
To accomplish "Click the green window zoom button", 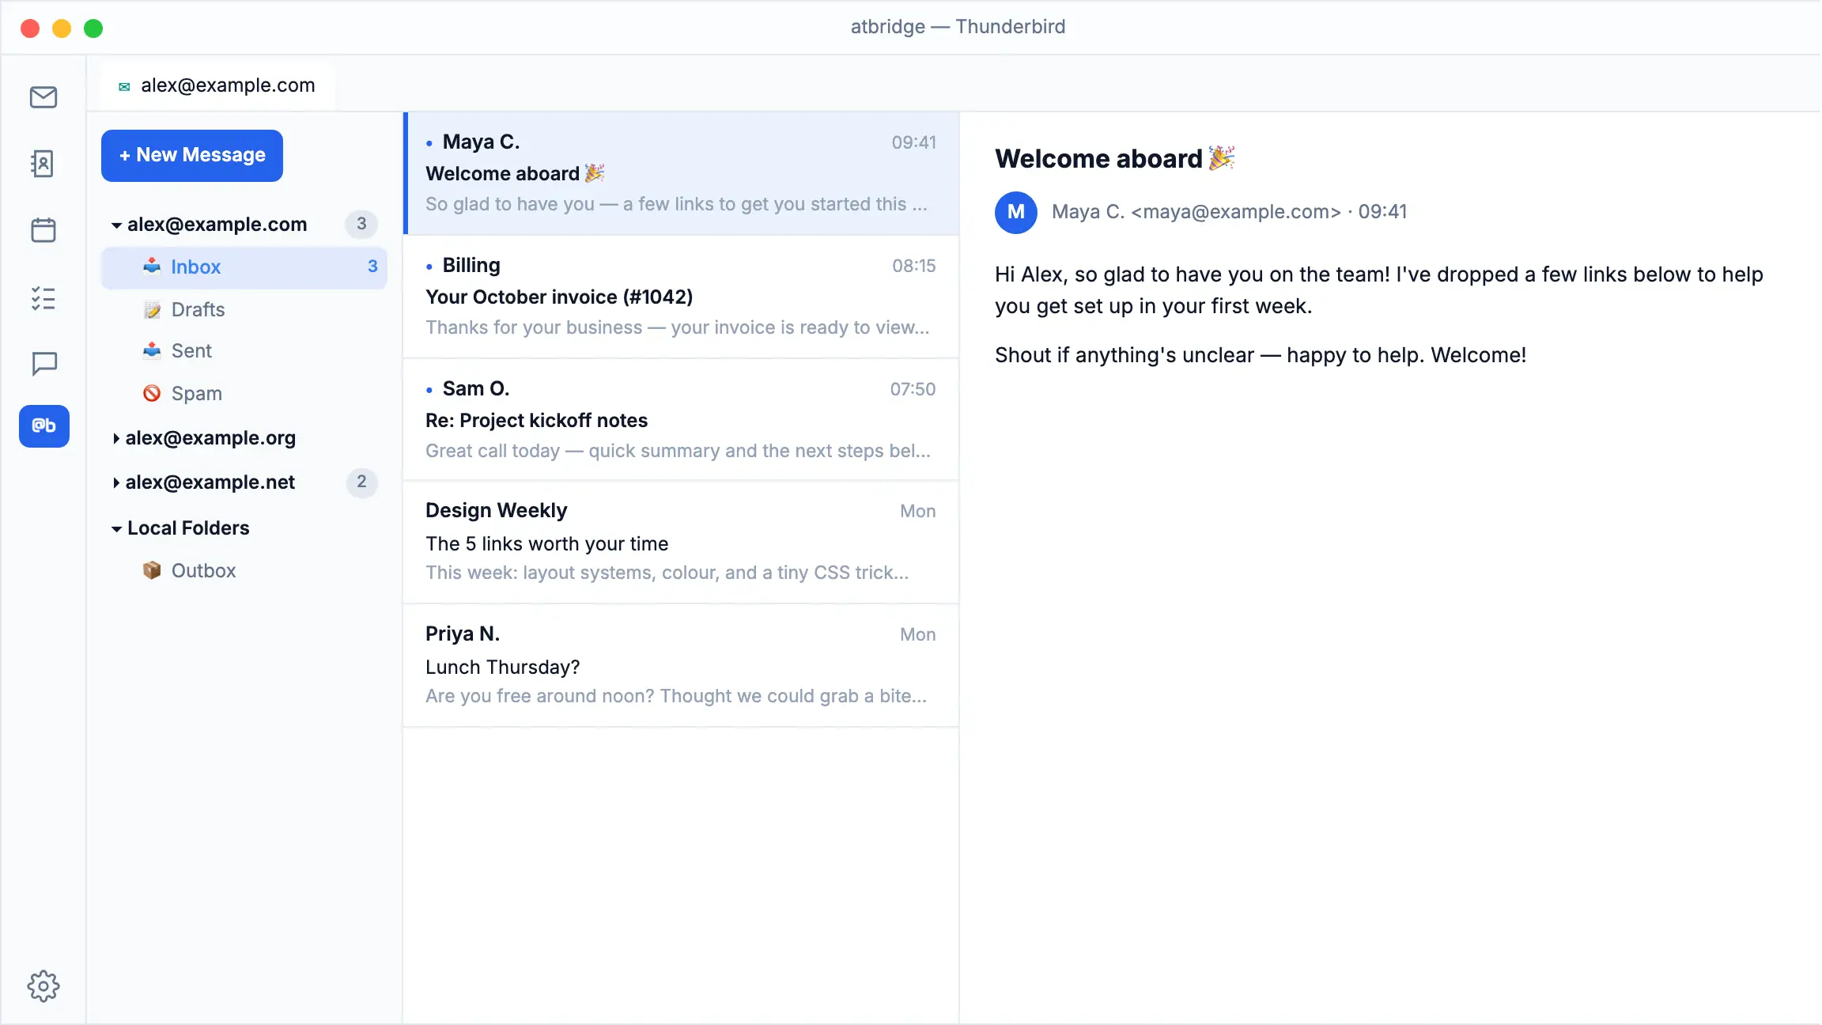I will click(93, 28).
